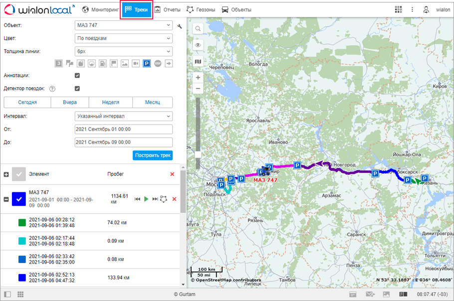Screen dimensions: 454x301
Task: Collapse the МАЗ 747 track trips list
Action: tap(6, 199)
